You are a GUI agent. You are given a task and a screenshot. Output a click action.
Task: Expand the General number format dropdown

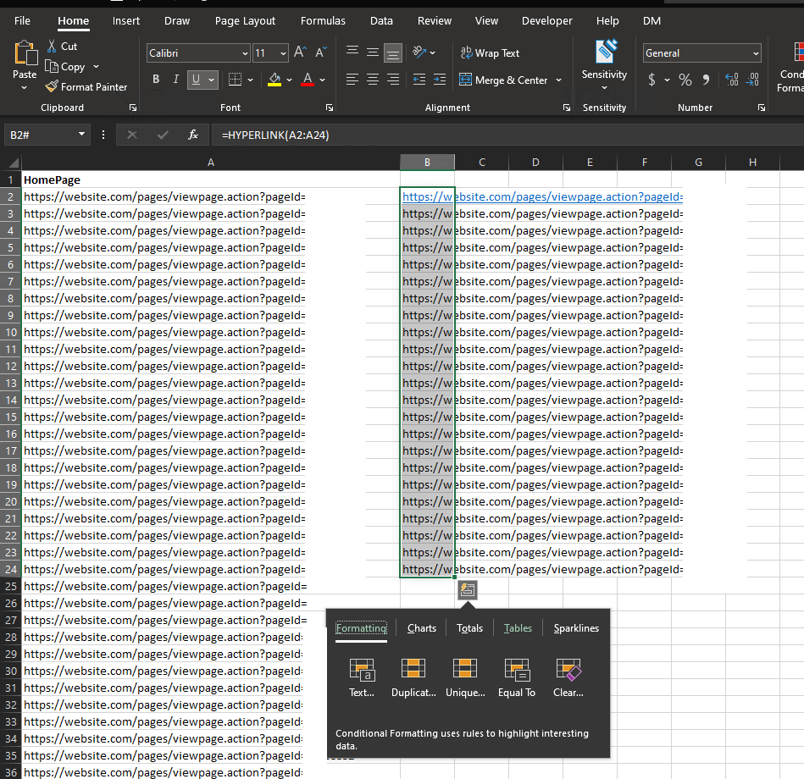click(756, 53)
